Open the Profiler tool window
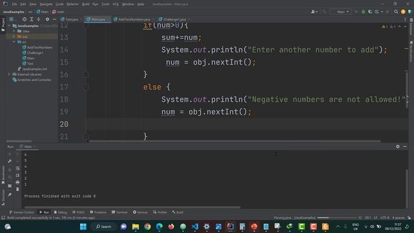Screen dimensions: 414x233 (x=160, y=212)
